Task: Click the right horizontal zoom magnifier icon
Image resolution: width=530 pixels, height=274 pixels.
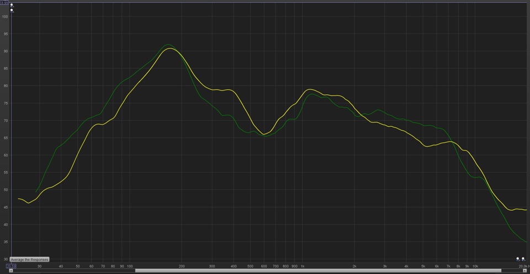Action: pos(523,259)
